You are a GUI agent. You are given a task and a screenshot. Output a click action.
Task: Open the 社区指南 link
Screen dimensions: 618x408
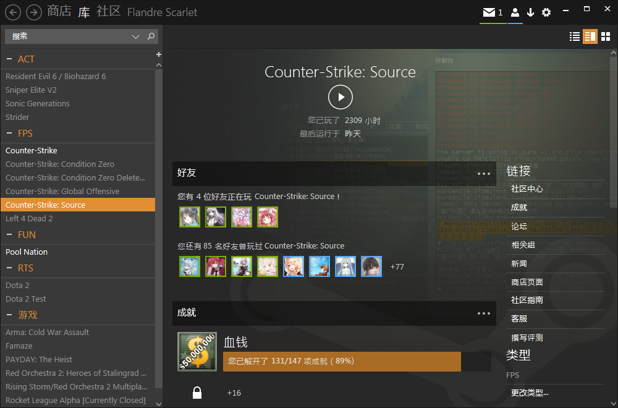coord(527,300)
